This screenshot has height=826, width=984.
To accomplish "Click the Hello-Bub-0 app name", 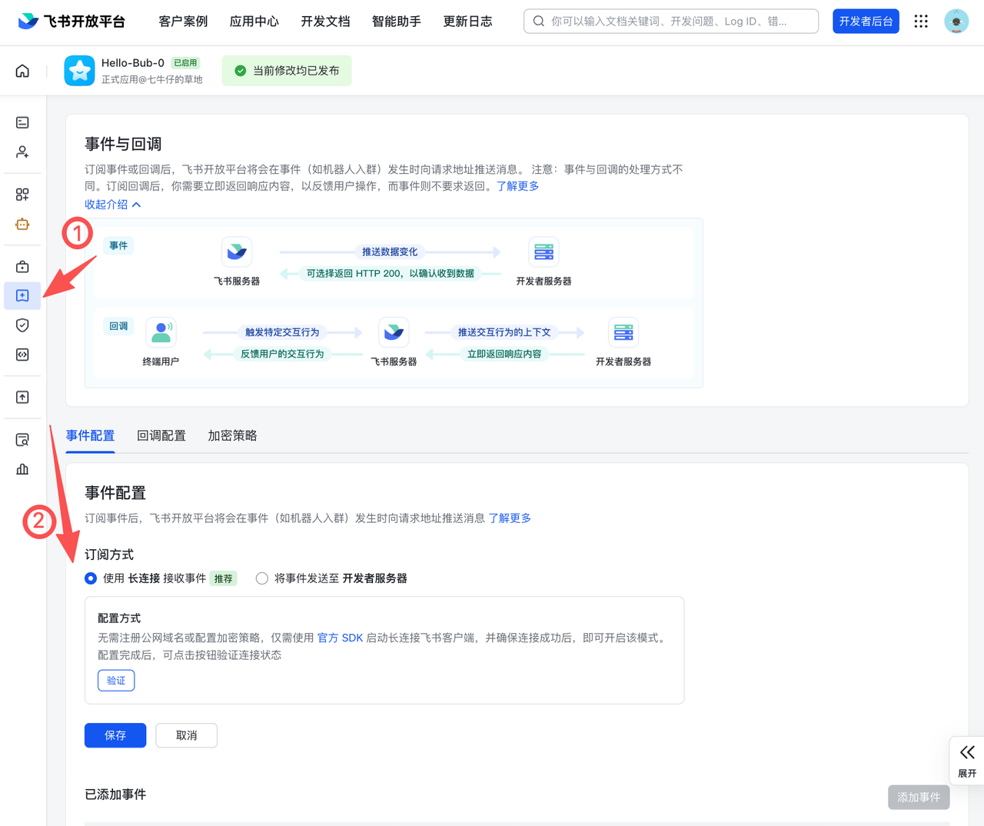I will click(133, 63).
